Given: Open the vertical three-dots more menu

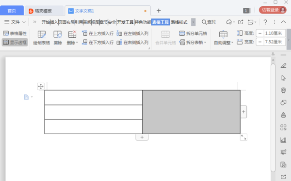Looking at the screenshot, I should (275, 22).
